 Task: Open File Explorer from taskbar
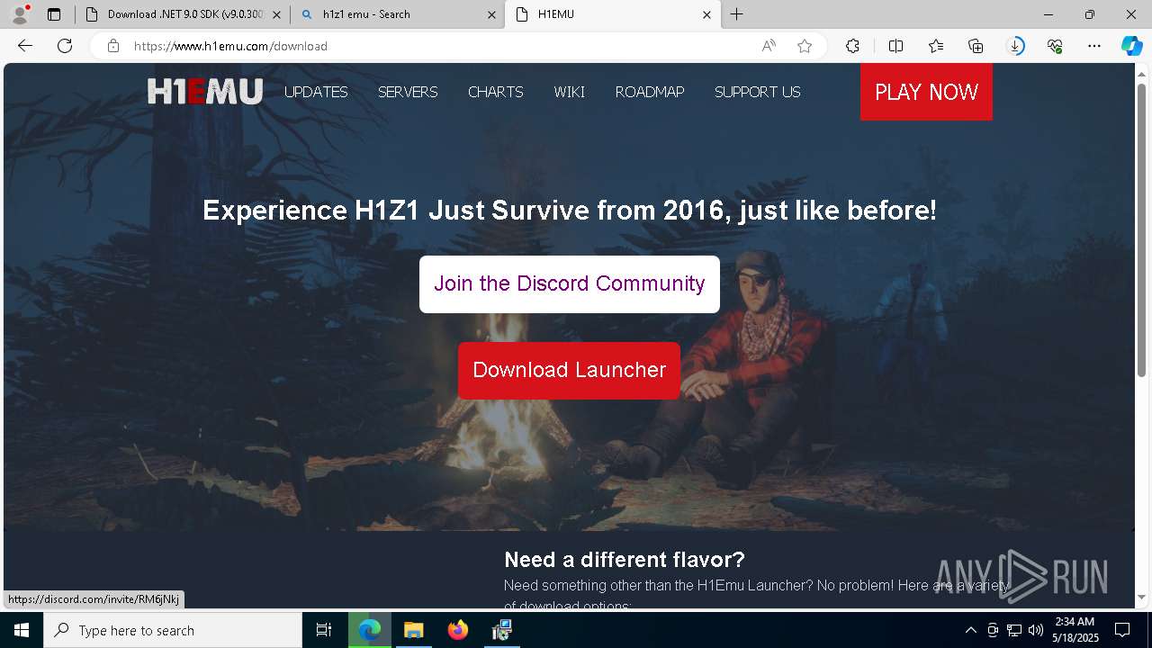[413, 630]
